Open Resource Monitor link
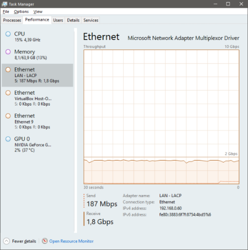The height and width of the screenshot is (250, 248). tap(71, 241)
